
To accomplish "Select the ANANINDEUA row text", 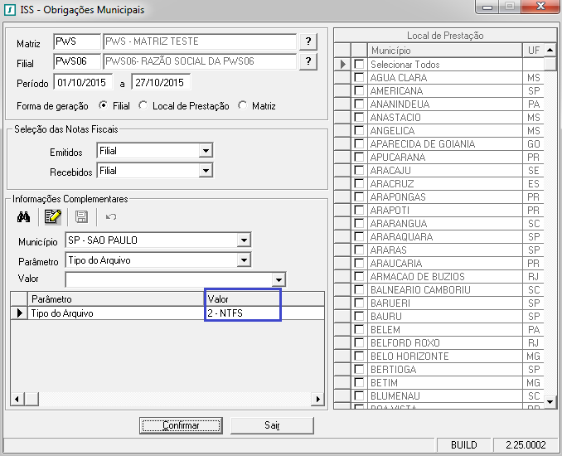I will (400, 104).
